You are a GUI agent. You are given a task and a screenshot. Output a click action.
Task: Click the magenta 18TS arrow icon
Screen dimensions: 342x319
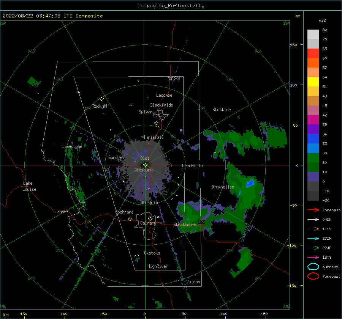[x=313, y=258]
